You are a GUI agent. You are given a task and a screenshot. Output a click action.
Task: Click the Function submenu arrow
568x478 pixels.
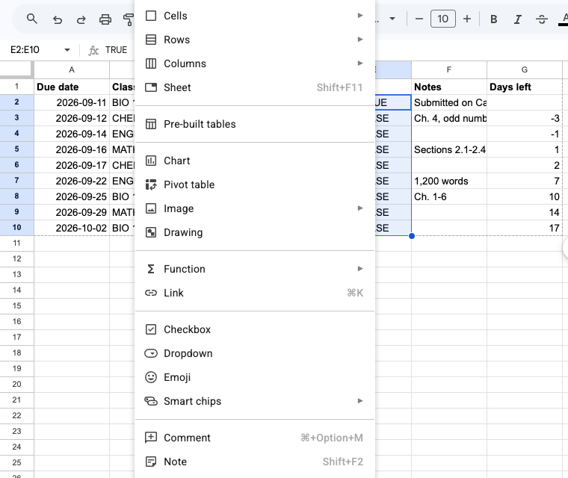tap(360, 268)
